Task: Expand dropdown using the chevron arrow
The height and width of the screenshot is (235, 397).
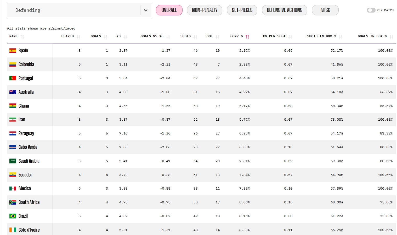Action: coord(146,10)
